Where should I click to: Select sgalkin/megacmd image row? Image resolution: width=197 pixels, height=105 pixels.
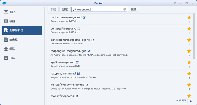[x=120, y=64]
